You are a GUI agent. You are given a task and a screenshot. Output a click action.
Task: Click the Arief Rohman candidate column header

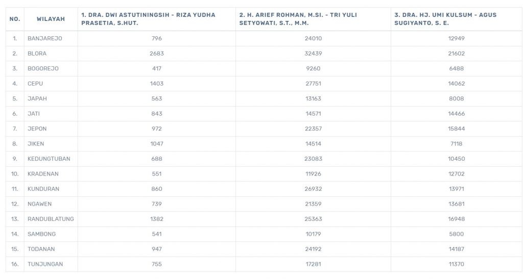pos(298,19)
